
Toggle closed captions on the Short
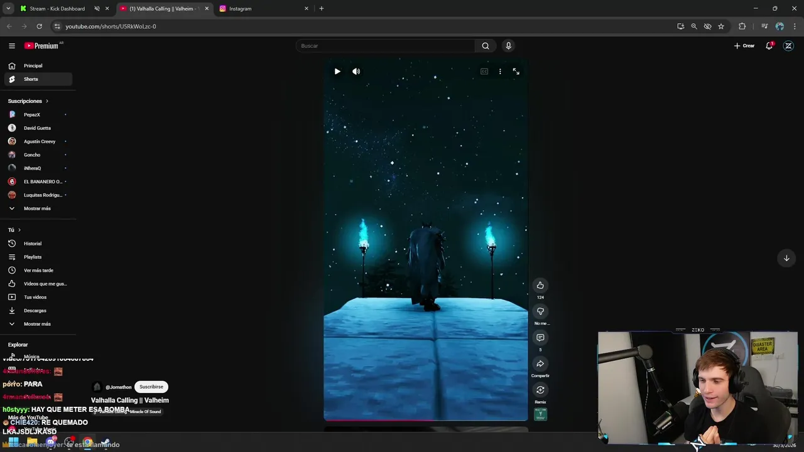[484, 72]
